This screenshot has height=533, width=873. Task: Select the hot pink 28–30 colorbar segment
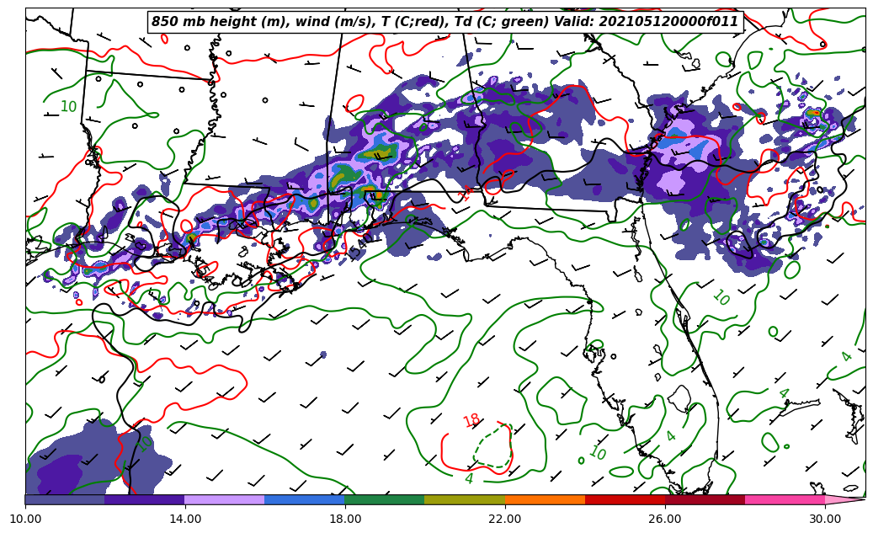784,499
